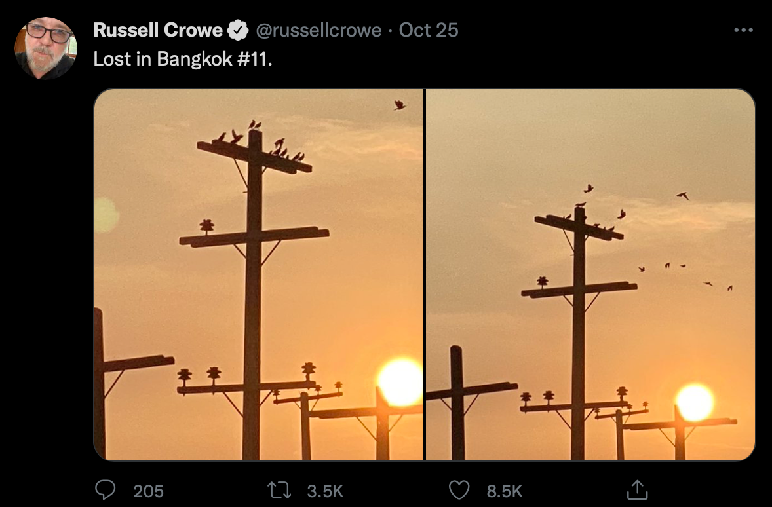
Task: Open the right photo with flying birds
Action: point(590,274)
